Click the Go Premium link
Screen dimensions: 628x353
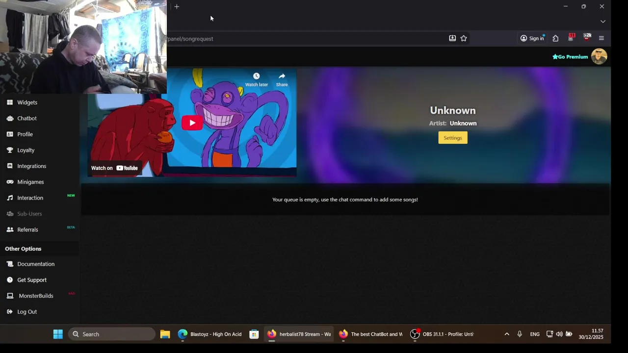point(570,57)
